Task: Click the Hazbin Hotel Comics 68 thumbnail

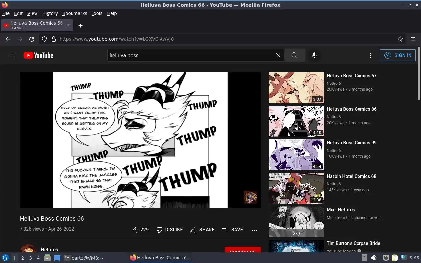Action: point(296,188)
